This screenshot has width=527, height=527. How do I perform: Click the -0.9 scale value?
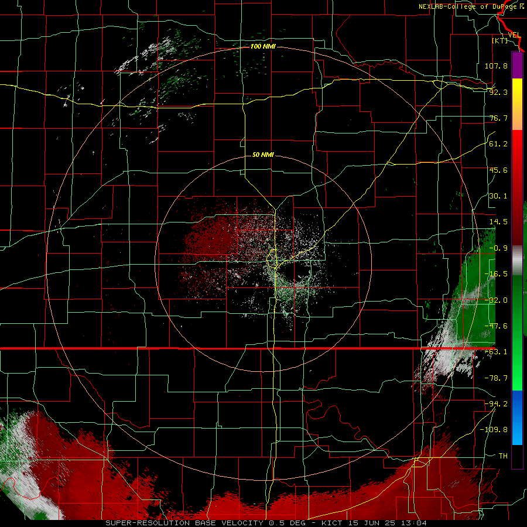[x=498, y=248]
